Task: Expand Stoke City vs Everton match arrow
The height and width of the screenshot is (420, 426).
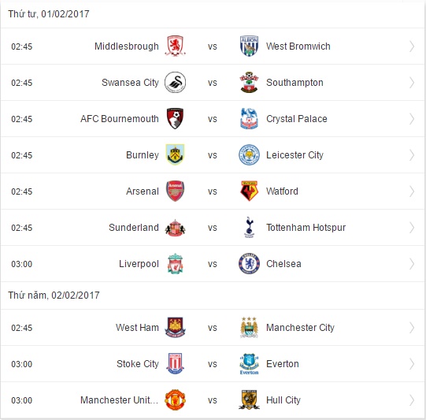Action: [412, 364]
